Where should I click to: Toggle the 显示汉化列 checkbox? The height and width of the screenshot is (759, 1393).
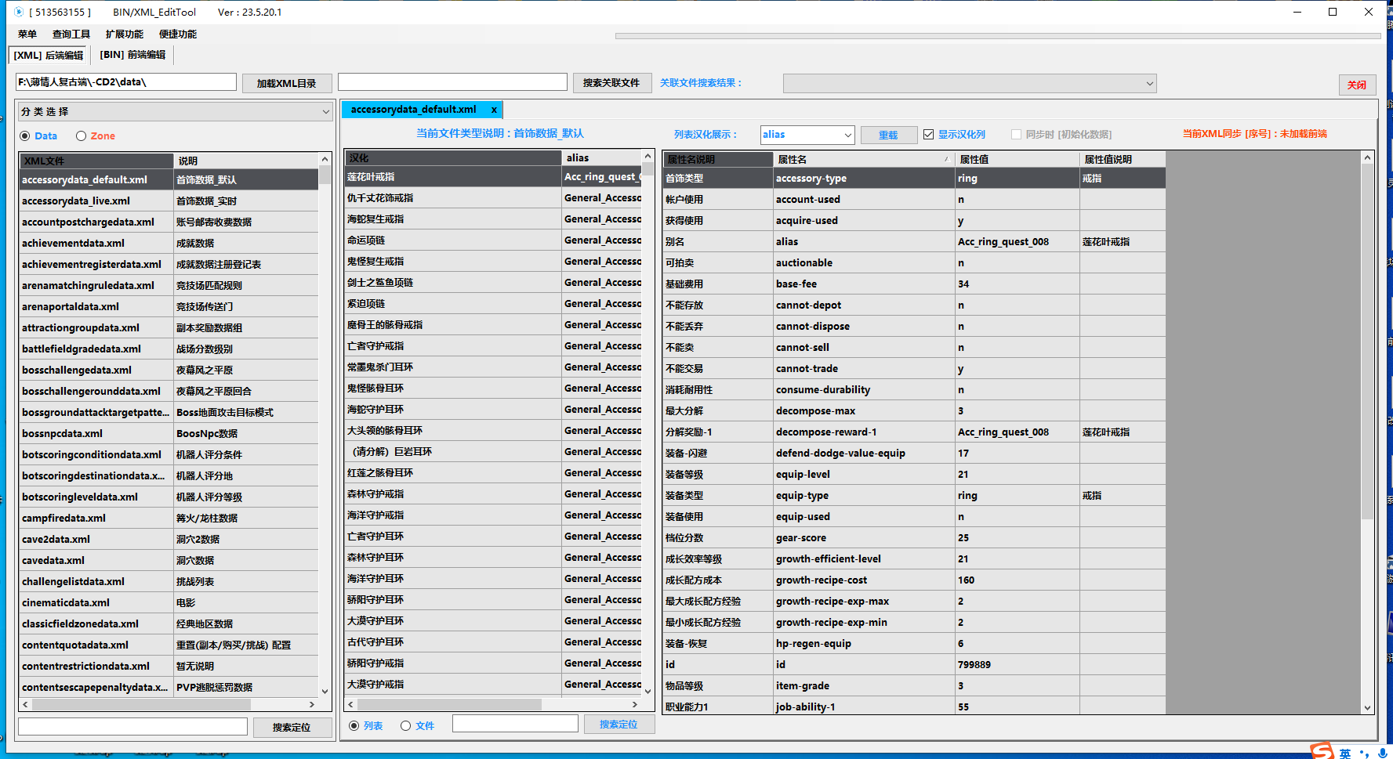(x=929, y=135)
